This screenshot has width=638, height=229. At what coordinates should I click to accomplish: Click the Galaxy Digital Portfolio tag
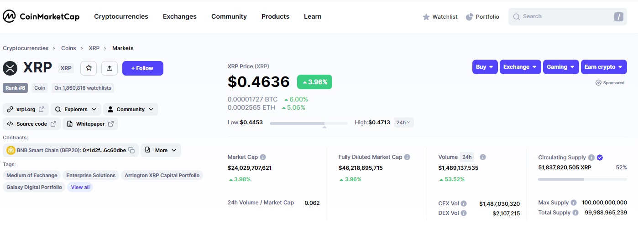point(34,187)
